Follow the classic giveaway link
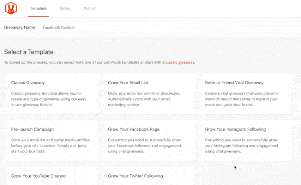 pos(180,63)
